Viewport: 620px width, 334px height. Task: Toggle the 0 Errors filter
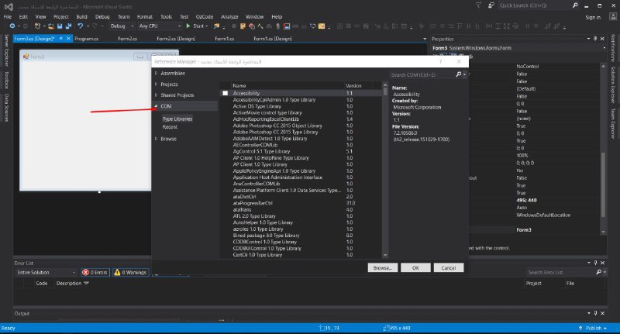(95, 272)
